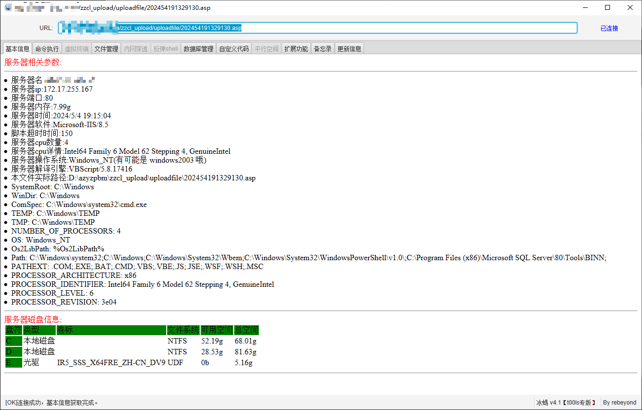Open the 自定义代码 tab
The image size is (642, 410).
[x=234, y=49]
